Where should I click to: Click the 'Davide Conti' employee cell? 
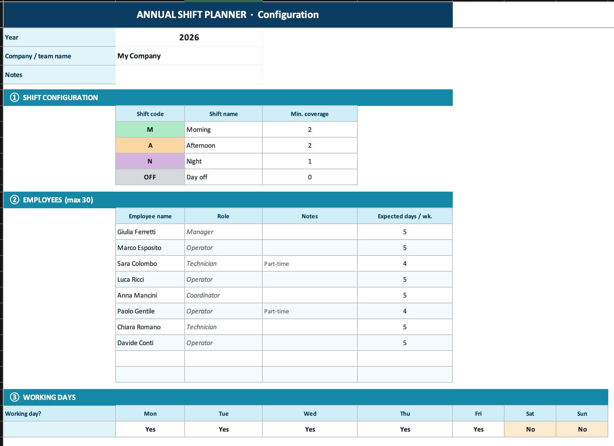[x=150, y=343]
